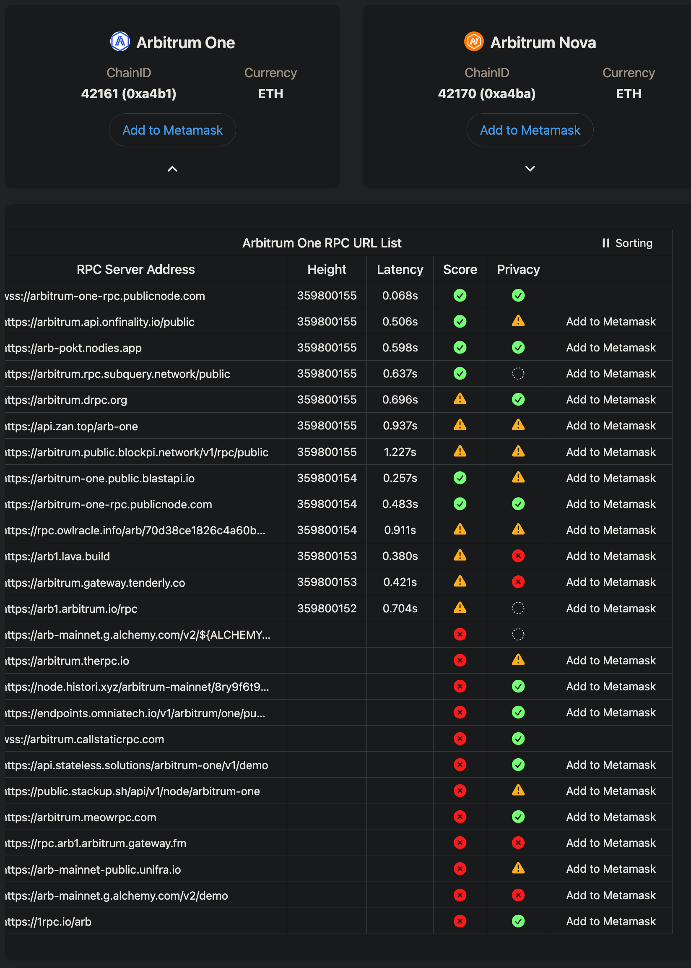Click privacy red X icon for tenderly row

[x=518, y=582]
